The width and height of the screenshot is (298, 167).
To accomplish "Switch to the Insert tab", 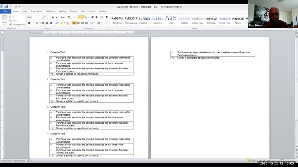I will pyautogui.click(x=25, y=11).
